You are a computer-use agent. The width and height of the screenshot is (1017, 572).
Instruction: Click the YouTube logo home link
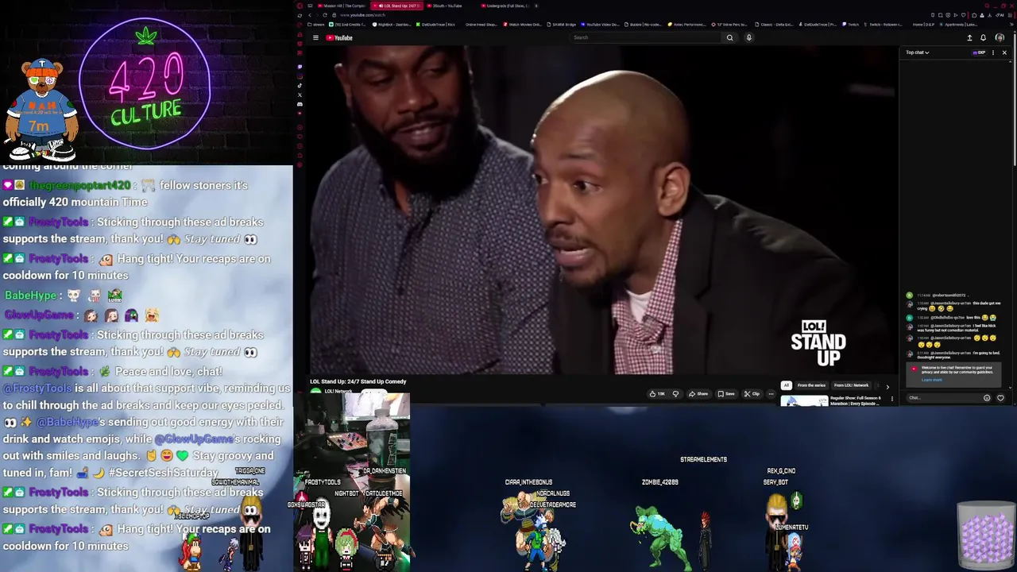tap(339, 37)
